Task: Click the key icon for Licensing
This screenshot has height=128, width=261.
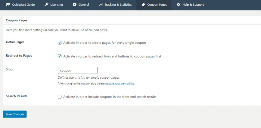Action: [46, 5]
